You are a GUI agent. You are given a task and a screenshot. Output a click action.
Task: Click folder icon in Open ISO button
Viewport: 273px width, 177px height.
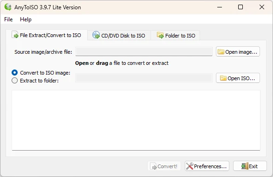pyautogui.click(x=223, y=78)
